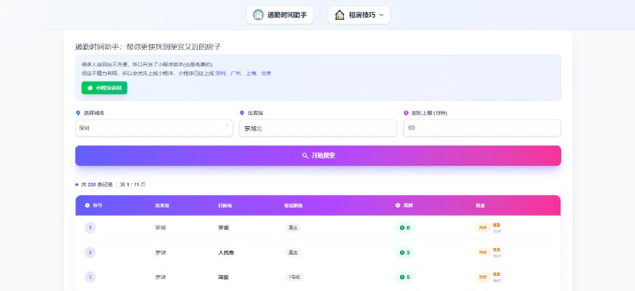Open the 北京 city link
This screenshot has height=291, width=635.
pyautogui.click(x=266, y=74)
